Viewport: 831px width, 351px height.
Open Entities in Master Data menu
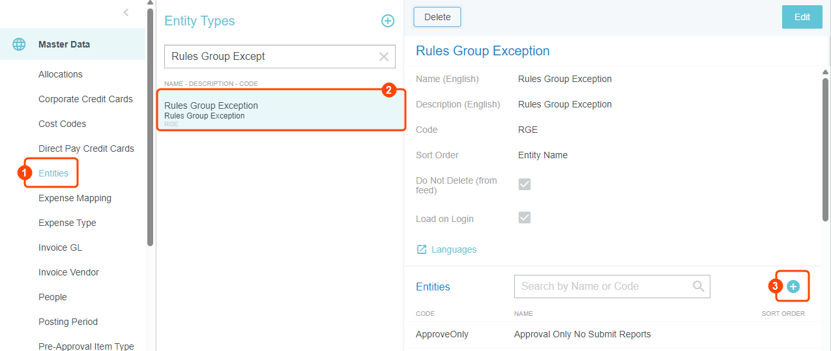click(x=53, y=173)
